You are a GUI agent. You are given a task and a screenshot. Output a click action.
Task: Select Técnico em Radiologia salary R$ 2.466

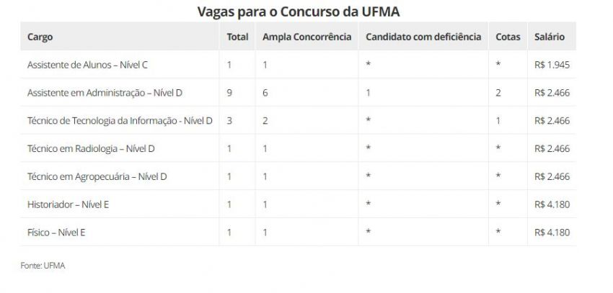tap(552, 149)
